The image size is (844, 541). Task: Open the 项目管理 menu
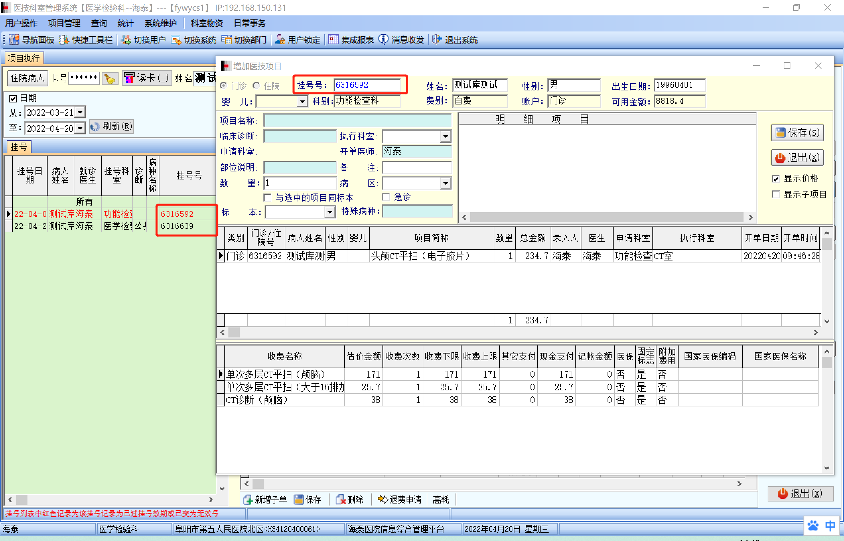point(64,23)
